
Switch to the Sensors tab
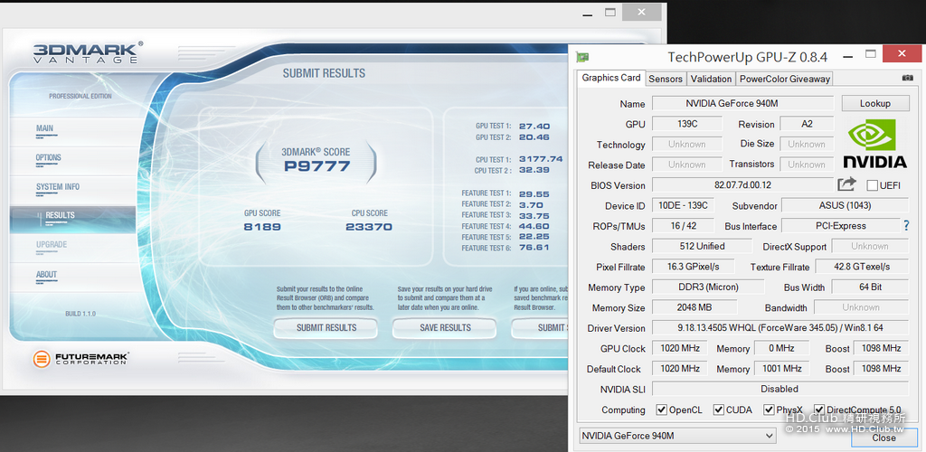[666, 79]
